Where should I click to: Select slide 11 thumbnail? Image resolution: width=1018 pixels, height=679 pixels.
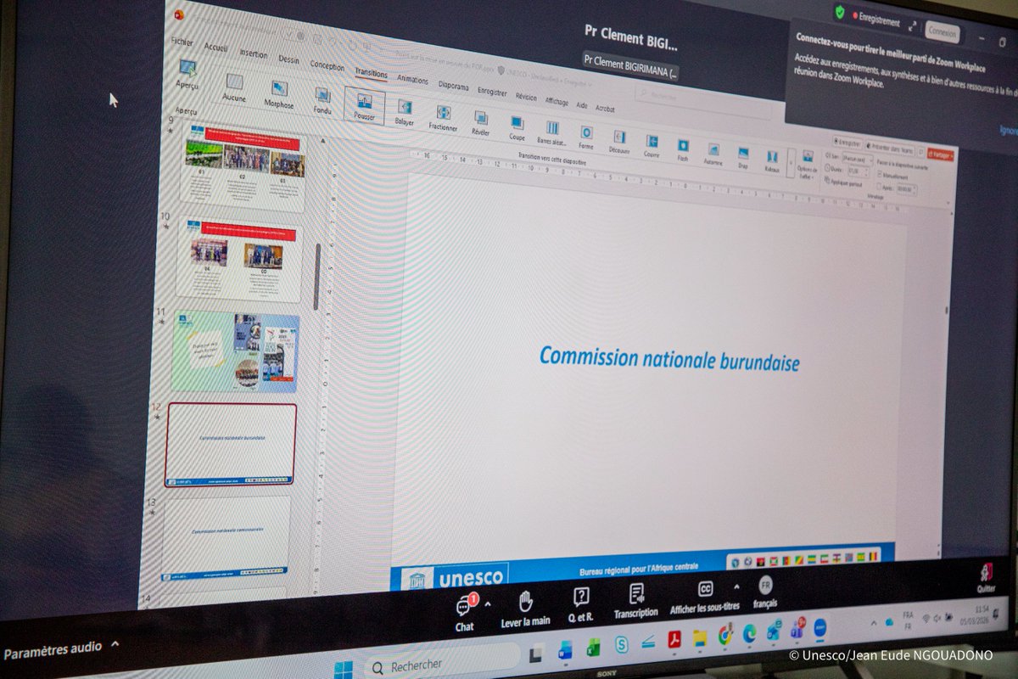(x=236, y=351)
